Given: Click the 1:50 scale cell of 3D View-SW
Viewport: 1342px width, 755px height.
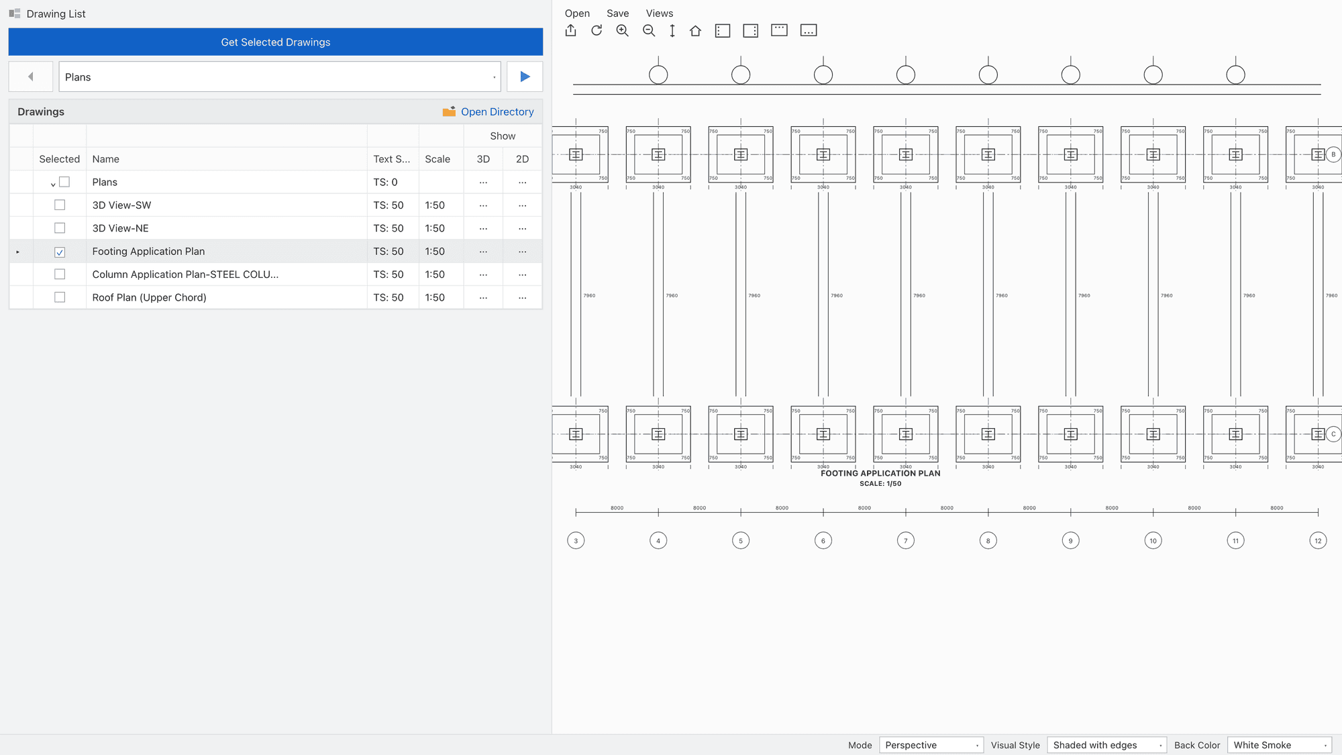Looking at the screenshot, I should (x=442, y=205).
